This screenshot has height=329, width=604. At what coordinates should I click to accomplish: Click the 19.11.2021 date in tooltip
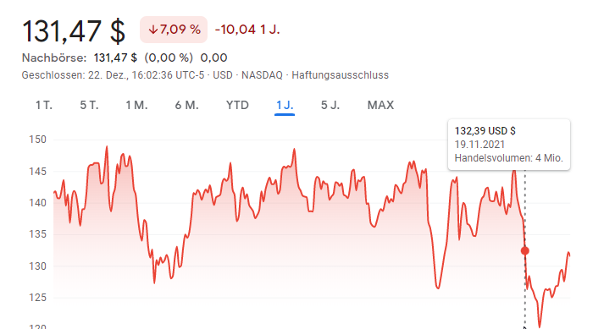click(479, 145)
